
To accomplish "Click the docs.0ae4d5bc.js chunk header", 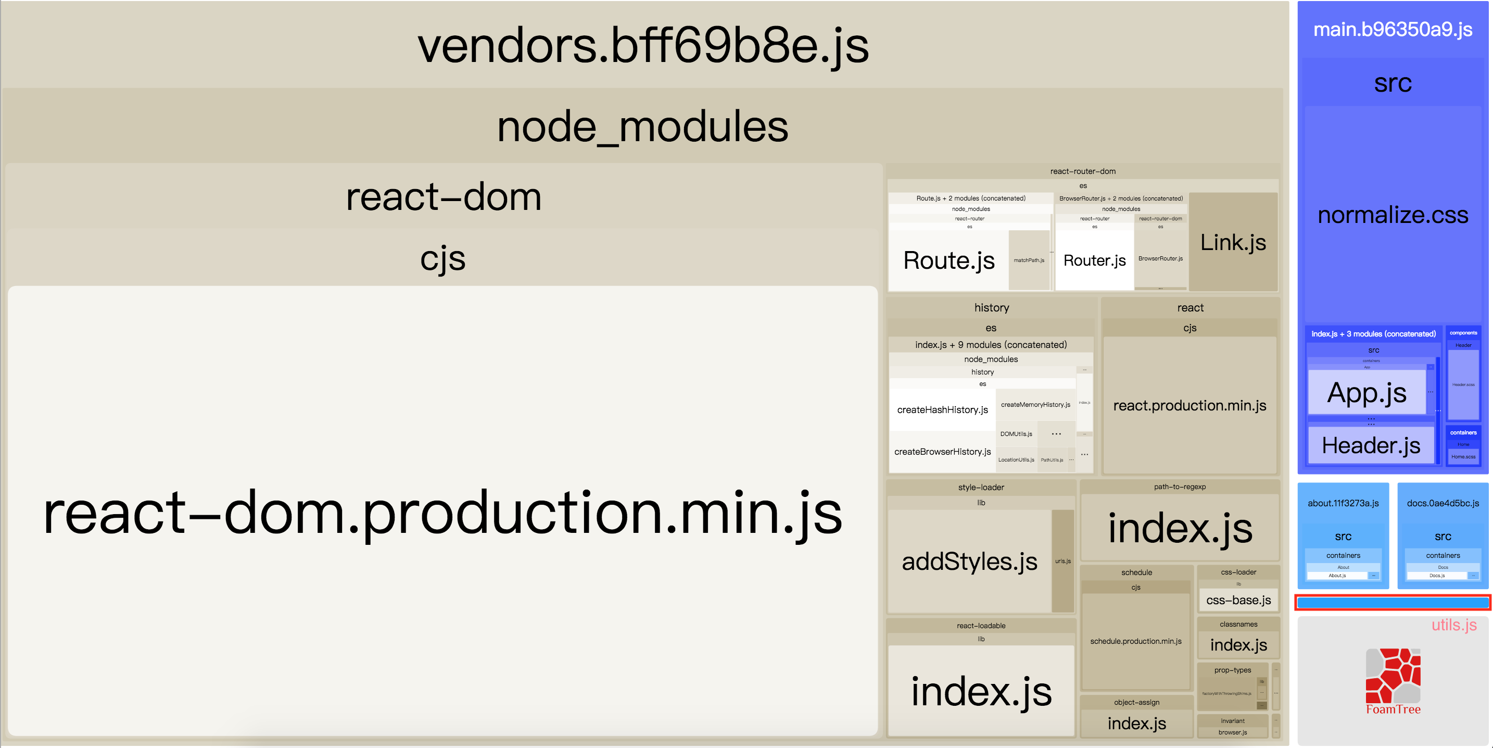I will tap(1443, 503).
